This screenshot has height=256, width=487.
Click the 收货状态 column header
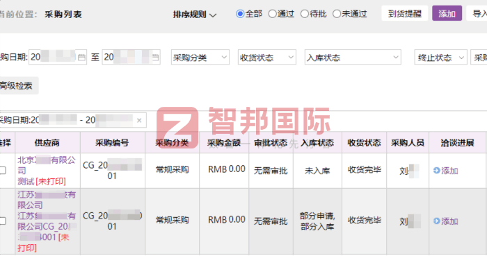click(364, 143)
